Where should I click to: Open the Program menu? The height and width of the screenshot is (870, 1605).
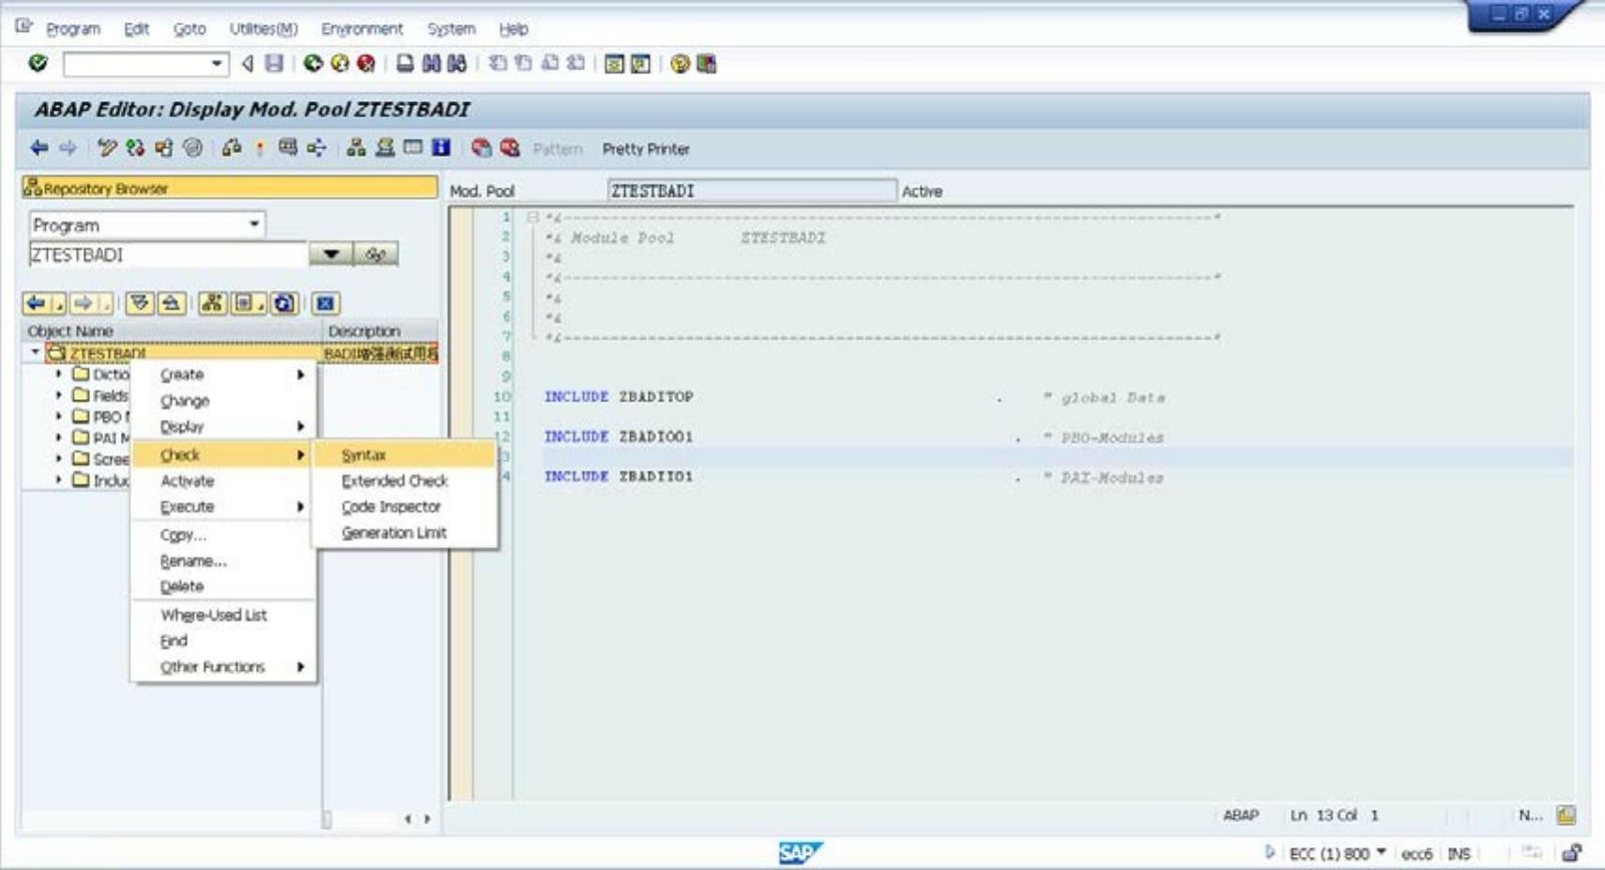click(x=73, y=29)
